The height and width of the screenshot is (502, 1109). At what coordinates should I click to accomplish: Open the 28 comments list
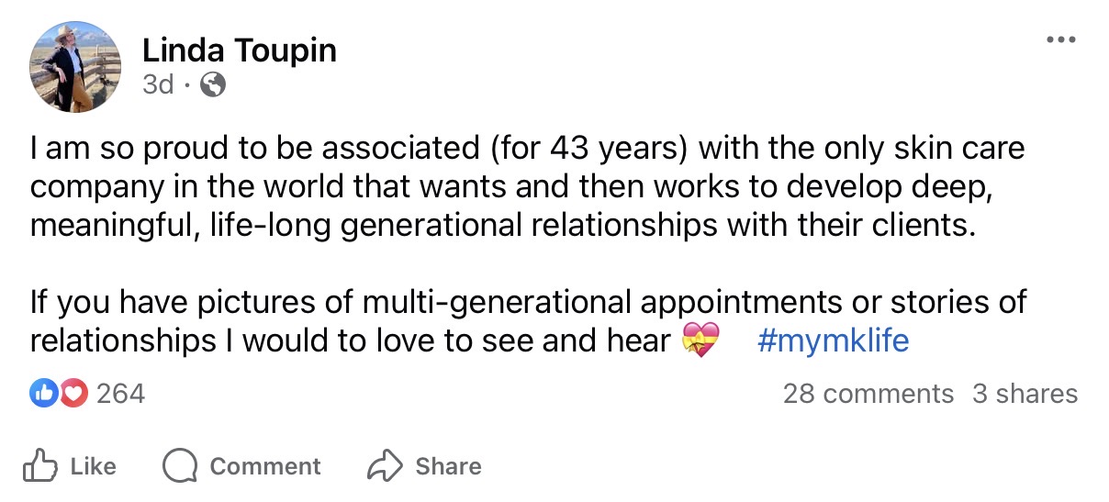click(x=868, y=394)
